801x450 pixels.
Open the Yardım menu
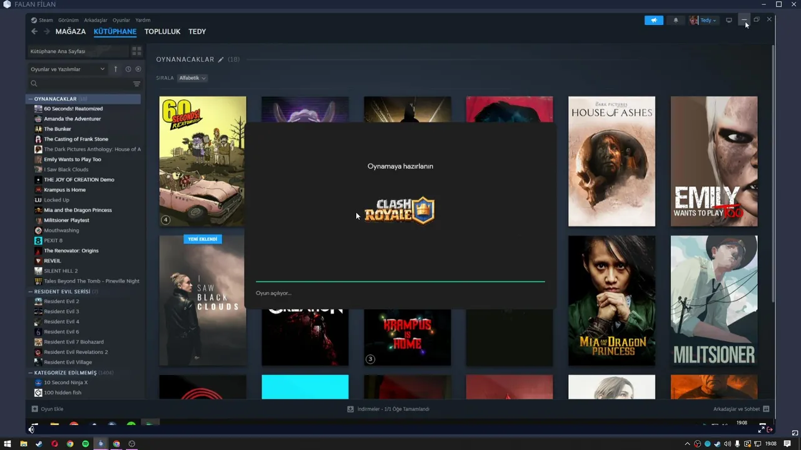(x=143, y=20)
